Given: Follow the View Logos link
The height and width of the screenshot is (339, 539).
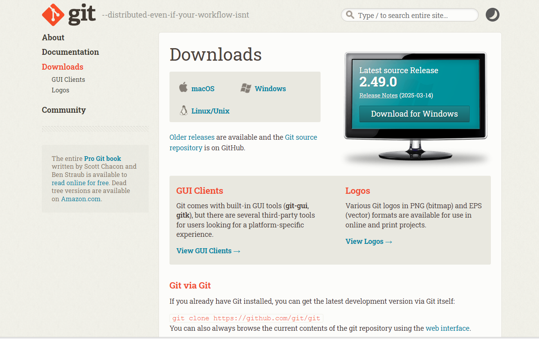Looking at the screenshot, I should 369,242.
